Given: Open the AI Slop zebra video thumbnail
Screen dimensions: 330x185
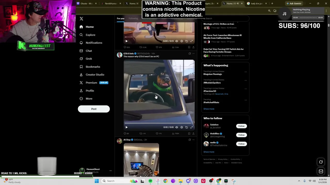Looking at the screenshot, I should pyautogui.click(x=141, y=160).
